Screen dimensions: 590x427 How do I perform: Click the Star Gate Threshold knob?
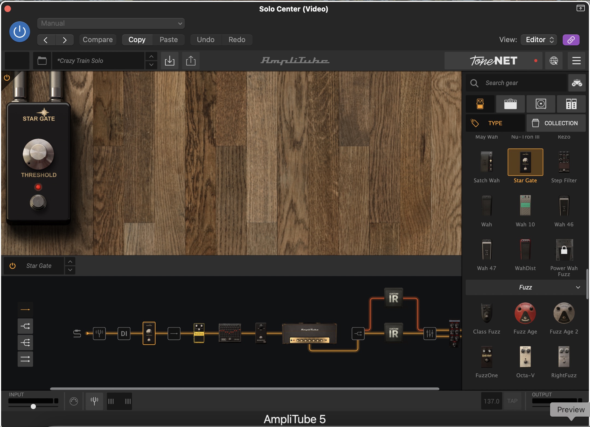(38, 154)
